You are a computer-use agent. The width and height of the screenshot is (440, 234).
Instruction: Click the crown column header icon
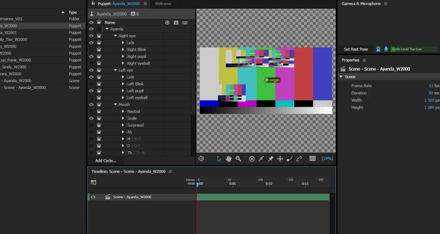[x=99, y=22]
